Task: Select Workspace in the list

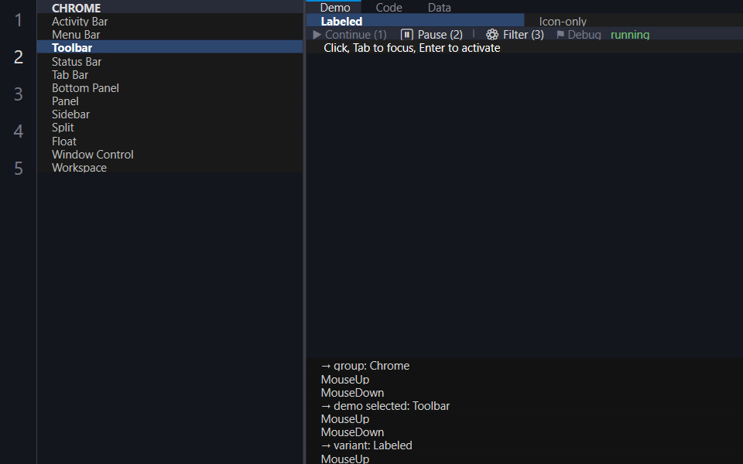Action: 169,168
